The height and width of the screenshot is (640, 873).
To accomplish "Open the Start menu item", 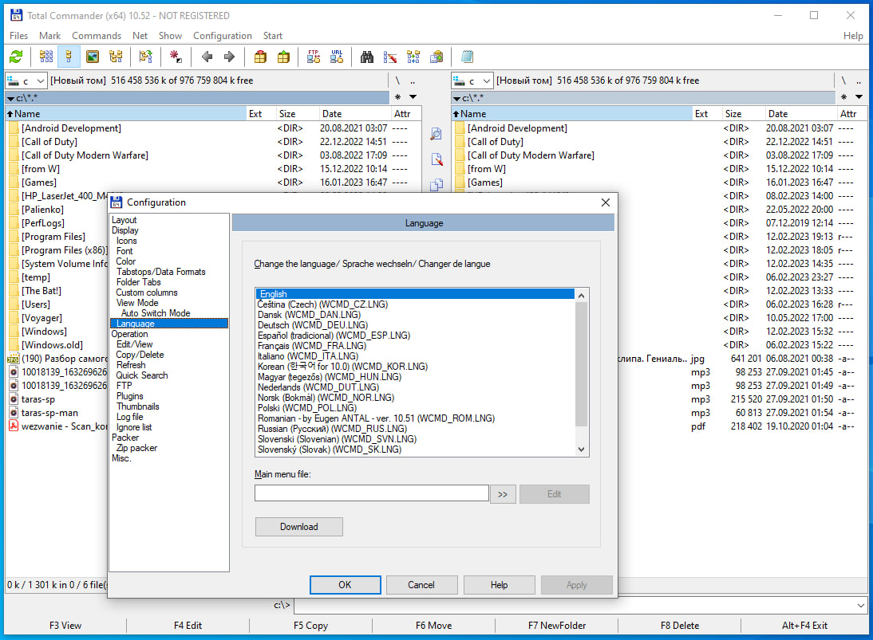I will [272, 36].
